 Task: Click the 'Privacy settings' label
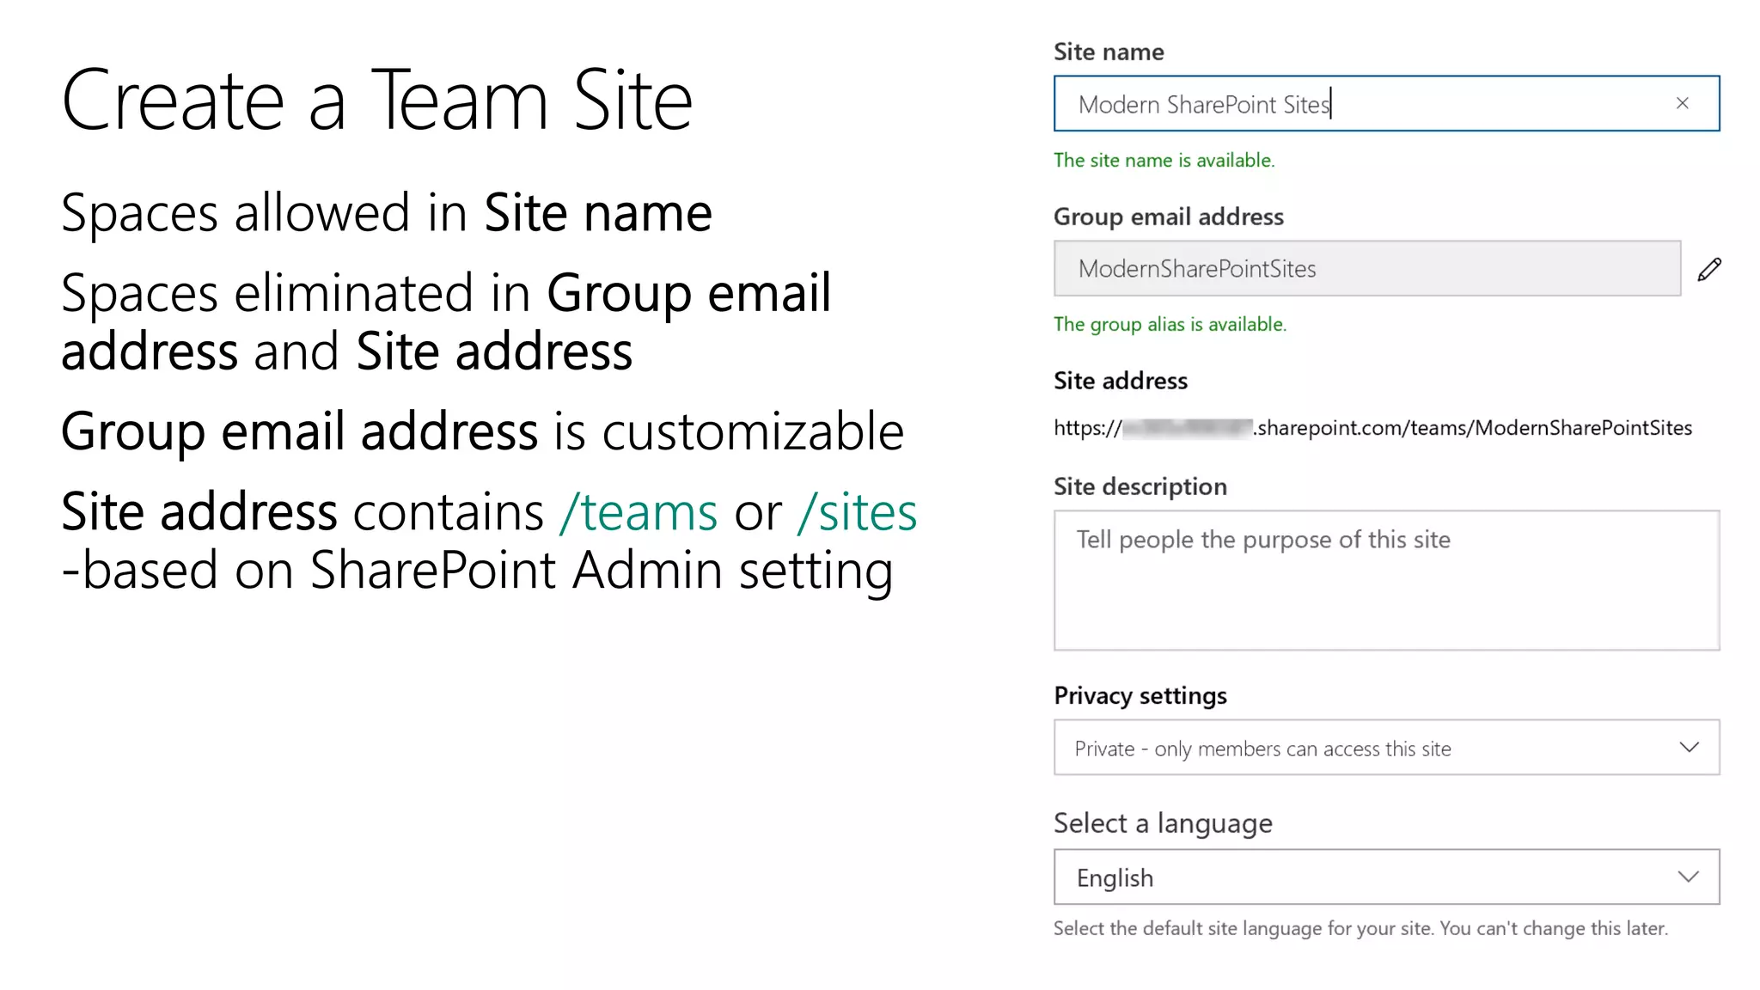[1140, 695]
